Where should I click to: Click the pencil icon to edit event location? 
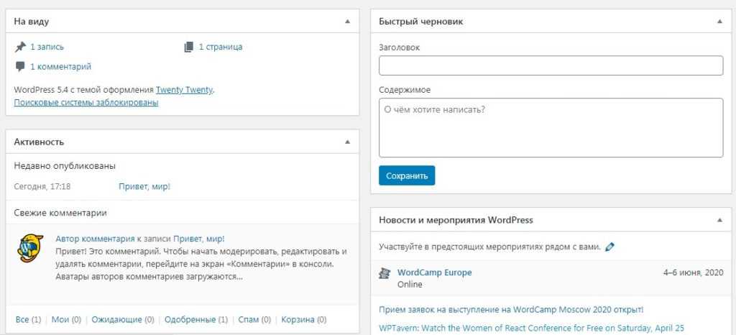pos(610,247)
